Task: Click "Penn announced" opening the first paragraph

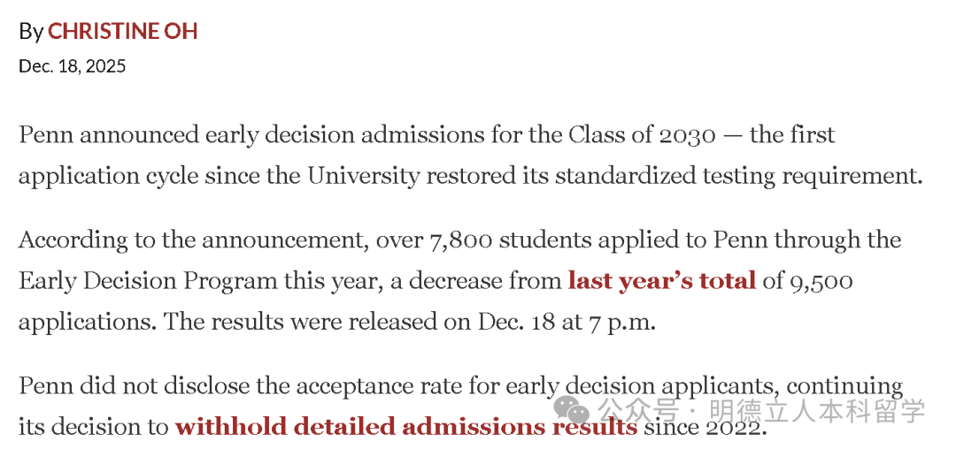Action: [x=108, y=135]
